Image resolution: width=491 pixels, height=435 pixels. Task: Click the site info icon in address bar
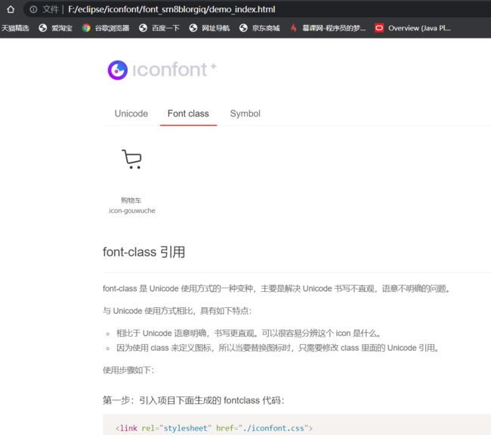[x=33, y=9]
